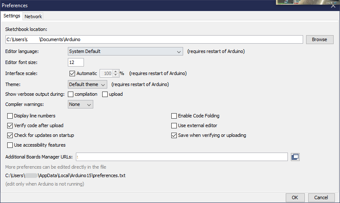This screenshot has height=203, width=340.
Task: Select the Settings tab
Action: (x=12, y=16)
